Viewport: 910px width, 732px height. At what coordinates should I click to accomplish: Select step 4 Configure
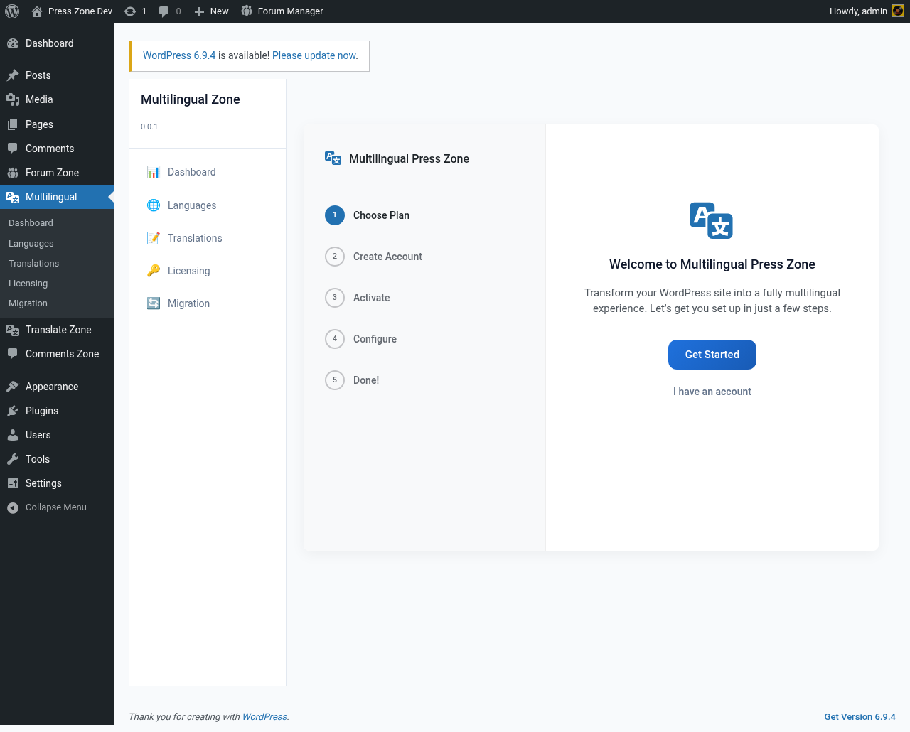click(360, 339)
